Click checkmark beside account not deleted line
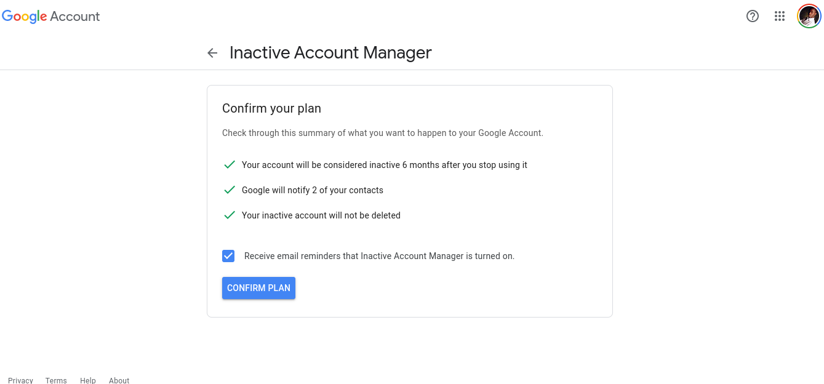The image size is (824, 384). 229,215
